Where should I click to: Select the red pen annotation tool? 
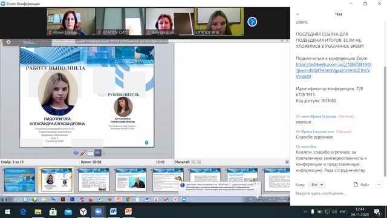point(83,153)
